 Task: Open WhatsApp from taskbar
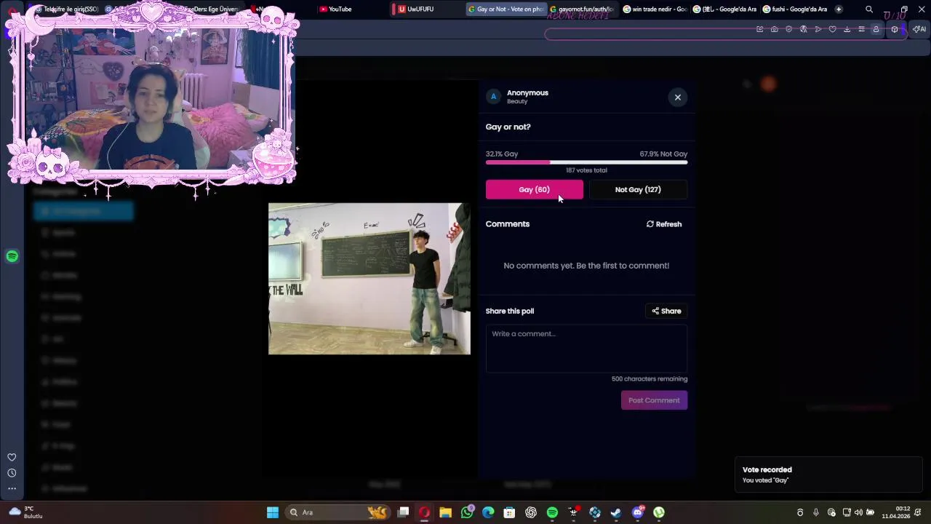(467, 512)
